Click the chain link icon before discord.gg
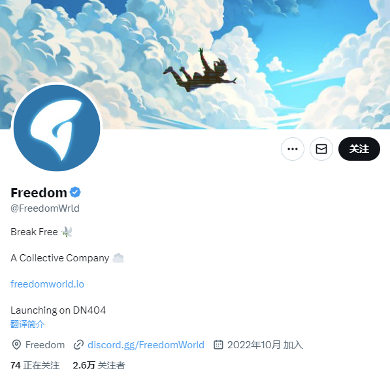This screenshot has width=390, height=377. (x=78, y=344)
